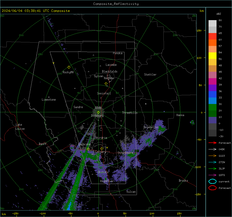Image resolution: width=232 pixels, height=217 pixels.
Task: Click the dBZ legend heading
Action: pyautogui.click(x=219, y=14)
